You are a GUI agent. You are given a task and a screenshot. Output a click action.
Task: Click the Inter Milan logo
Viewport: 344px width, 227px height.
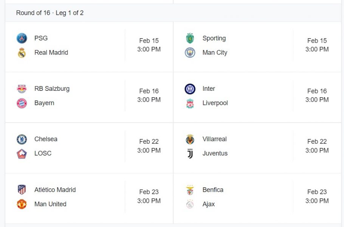[x=190, y=89]
